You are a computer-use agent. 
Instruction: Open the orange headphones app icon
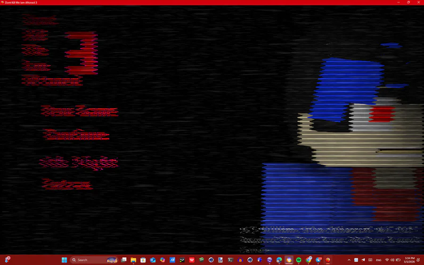coord(240,260)
